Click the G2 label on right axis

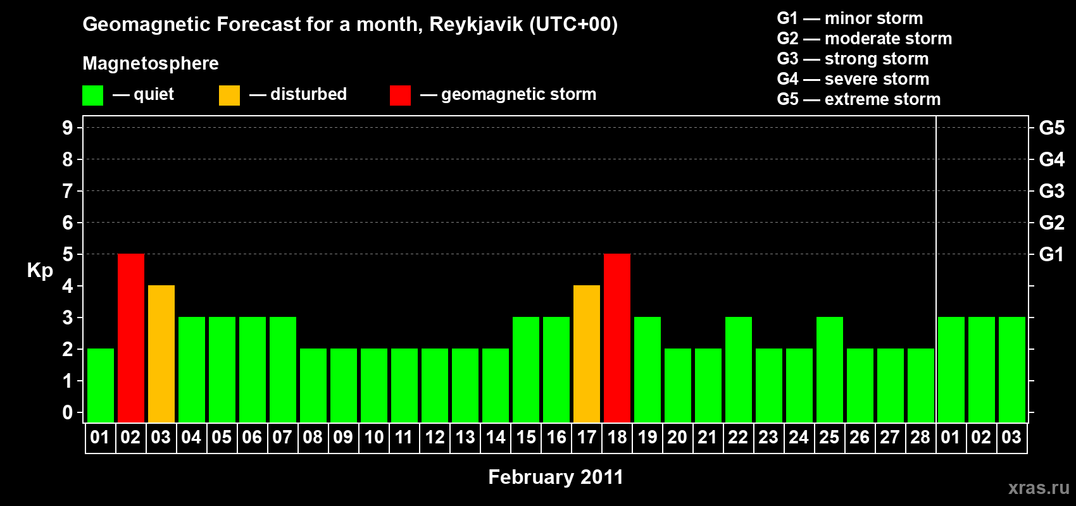pos(1052,223)
